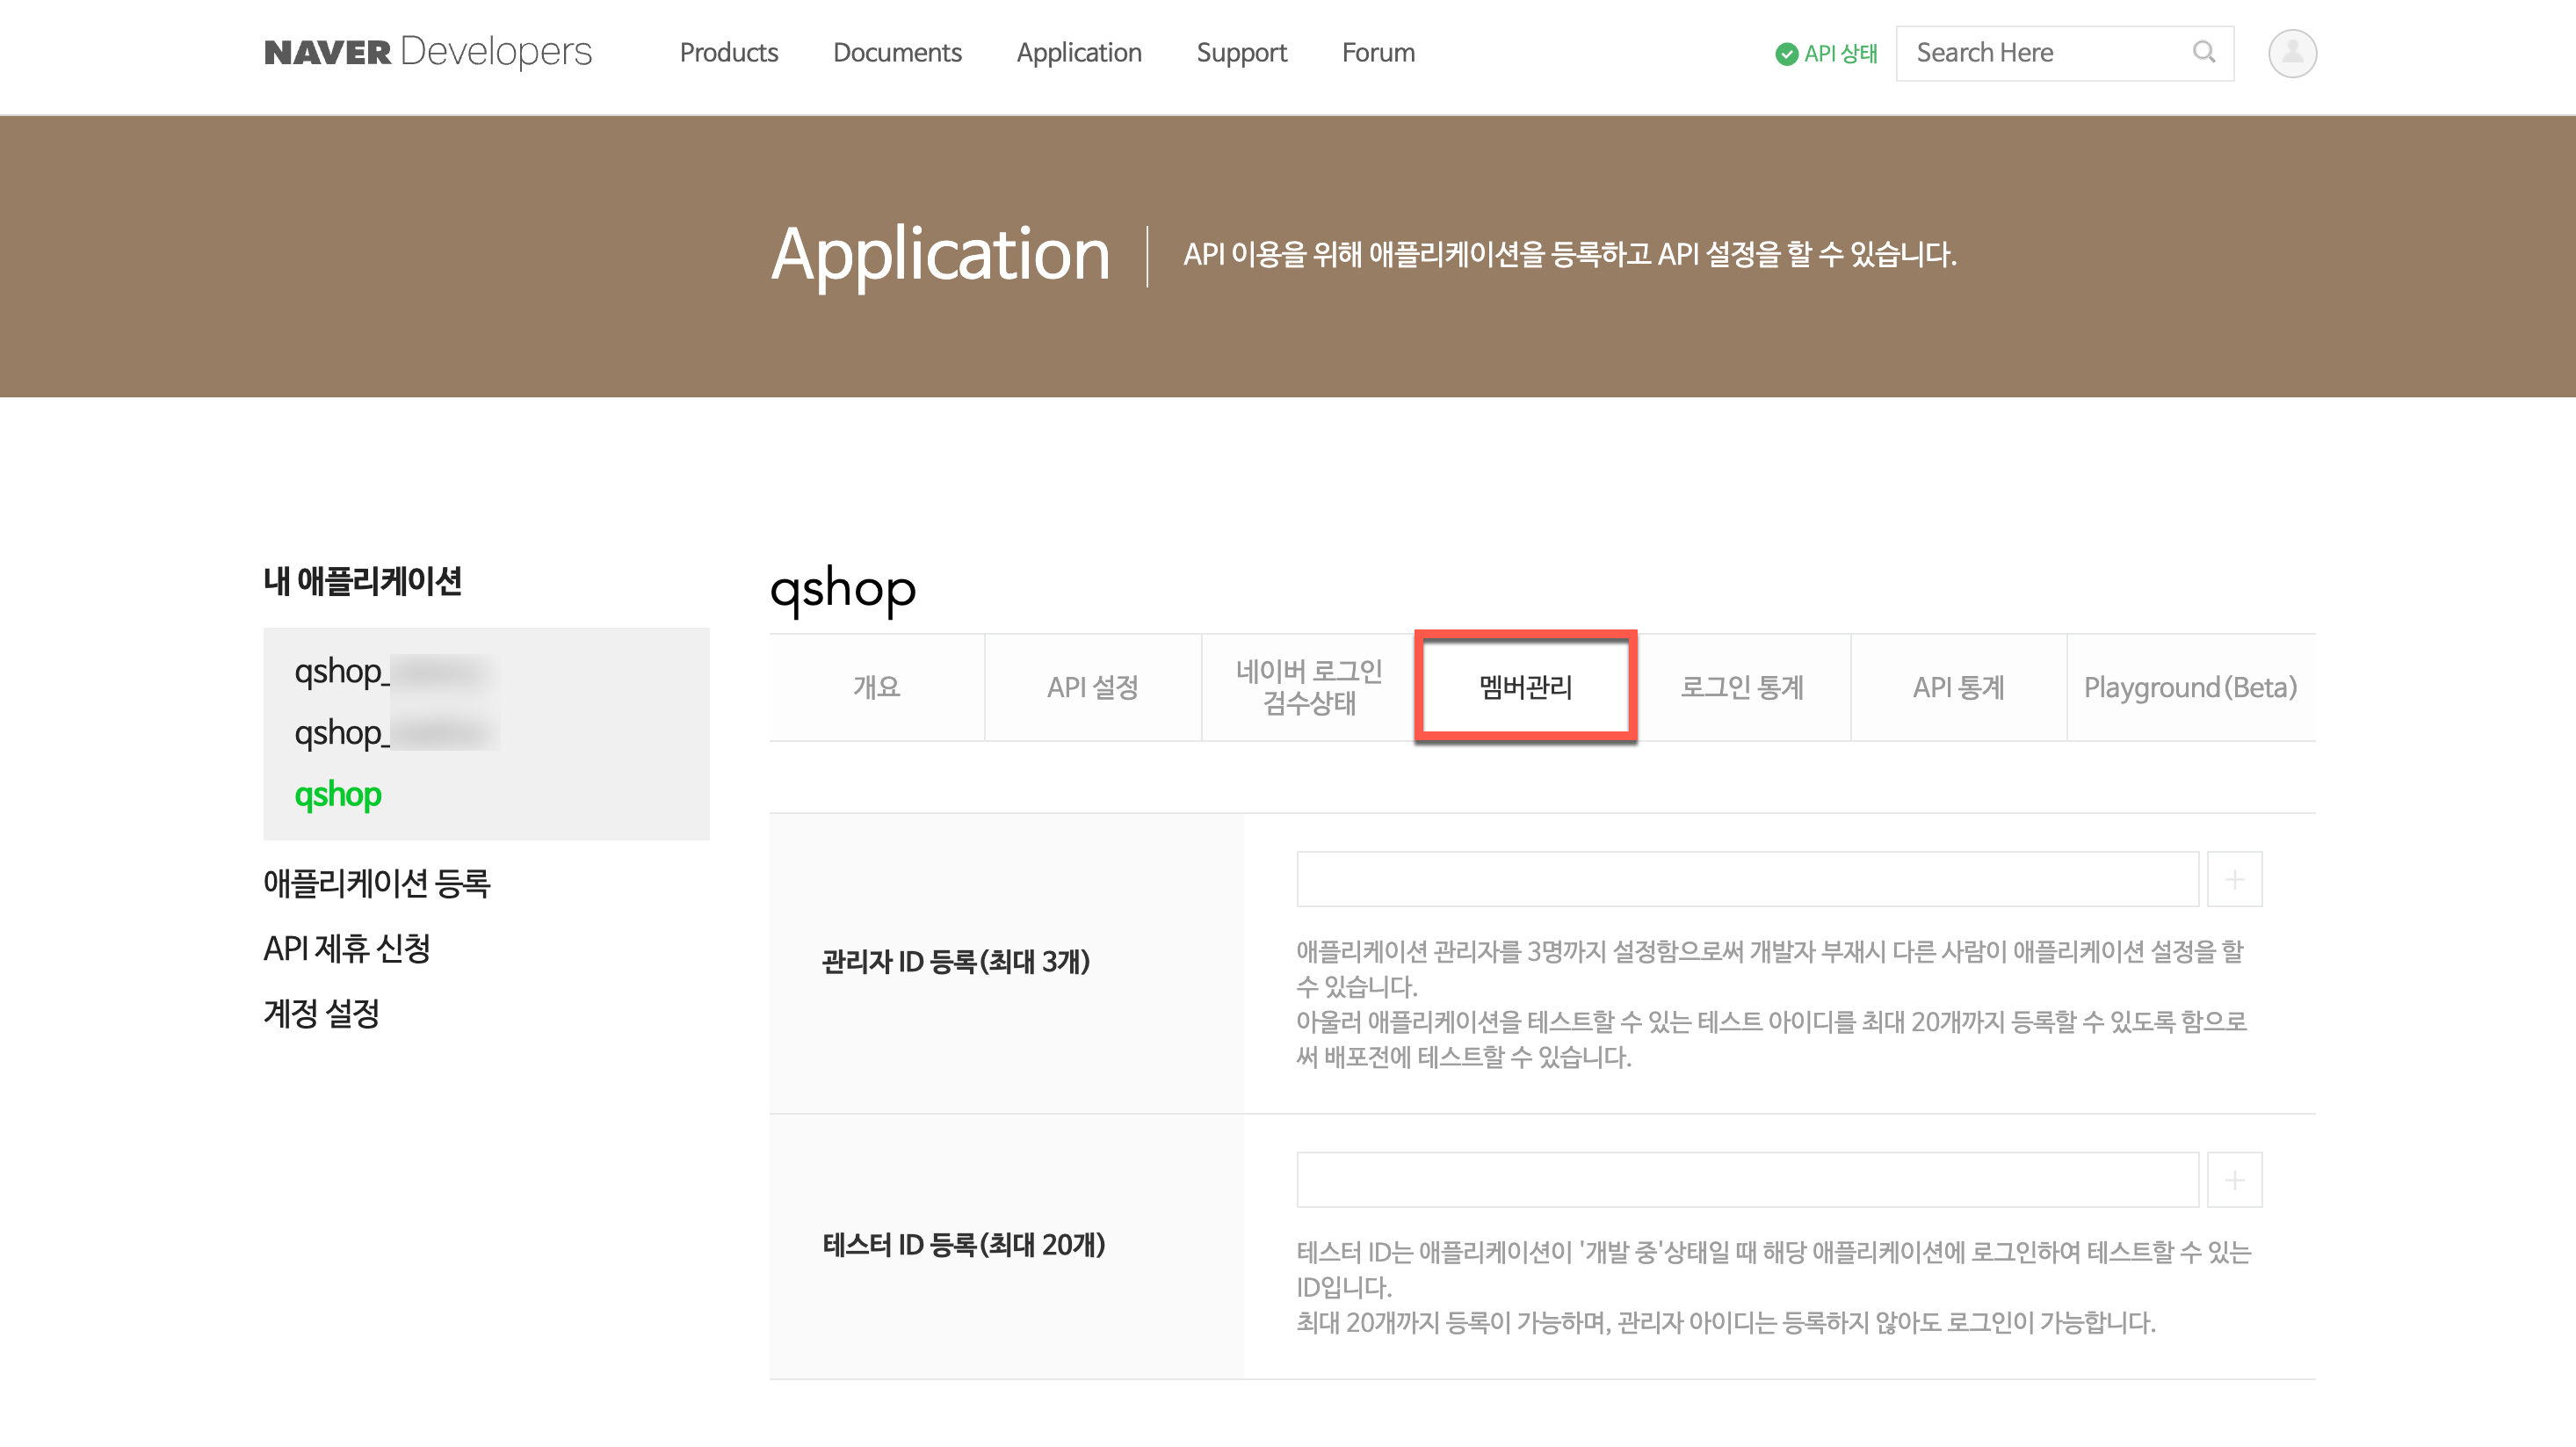Open the Application menu in header
This screenshot has height=1447, width=2576.
click(x=1078, y=52)
